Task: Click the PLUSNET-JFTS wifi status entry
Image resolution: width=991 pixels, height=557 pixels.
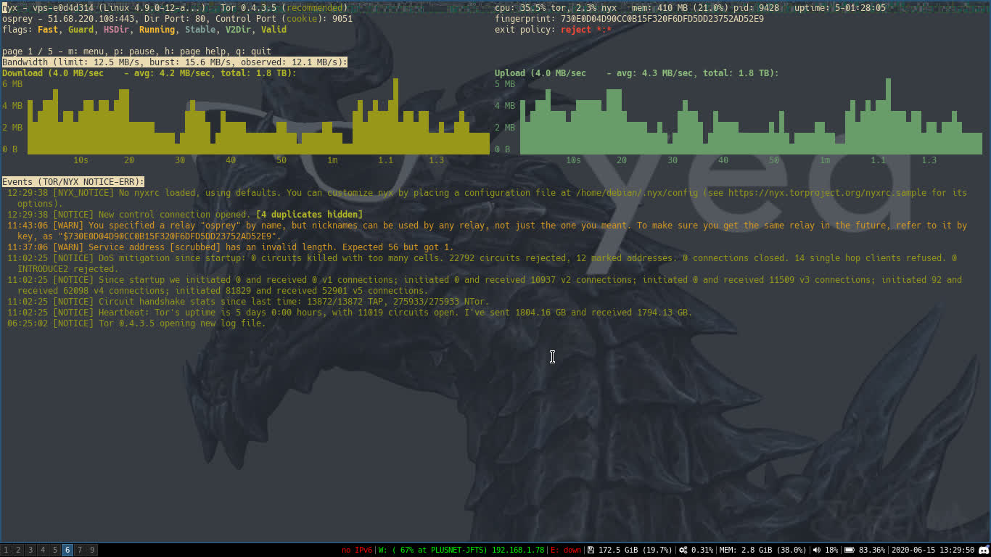Action: coord(461,550)
